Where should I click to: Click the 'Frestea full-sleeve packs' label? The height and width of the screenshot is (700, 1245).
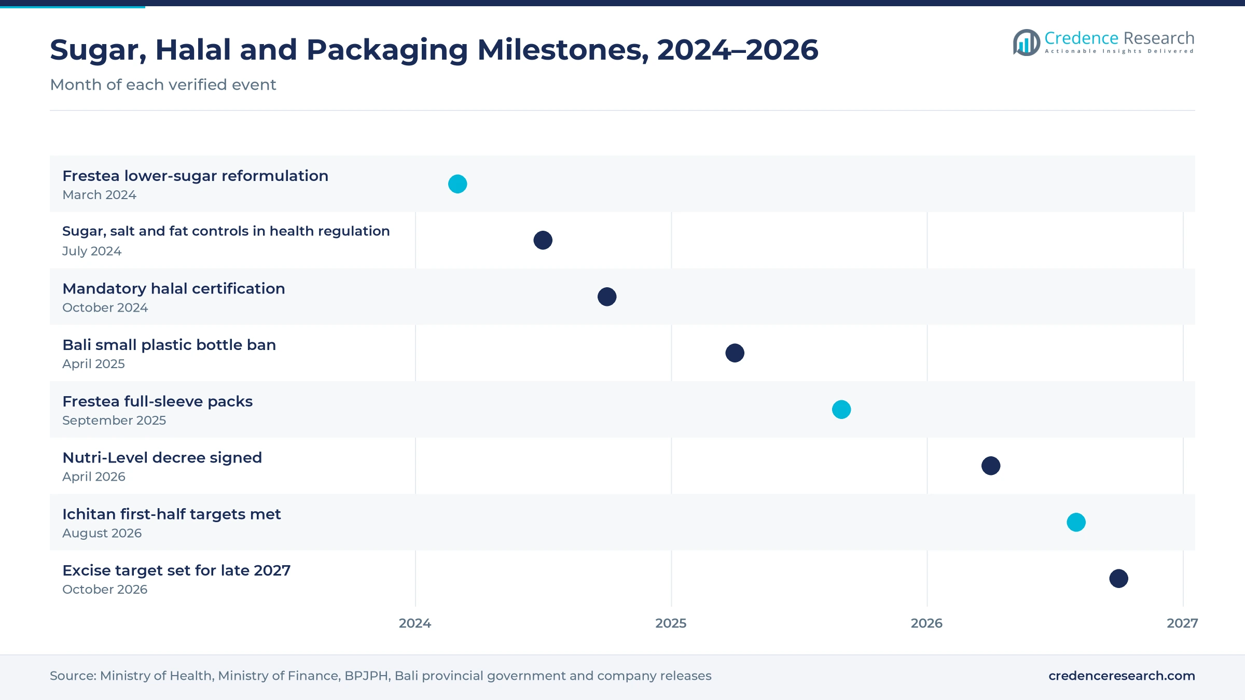point(157,401)
